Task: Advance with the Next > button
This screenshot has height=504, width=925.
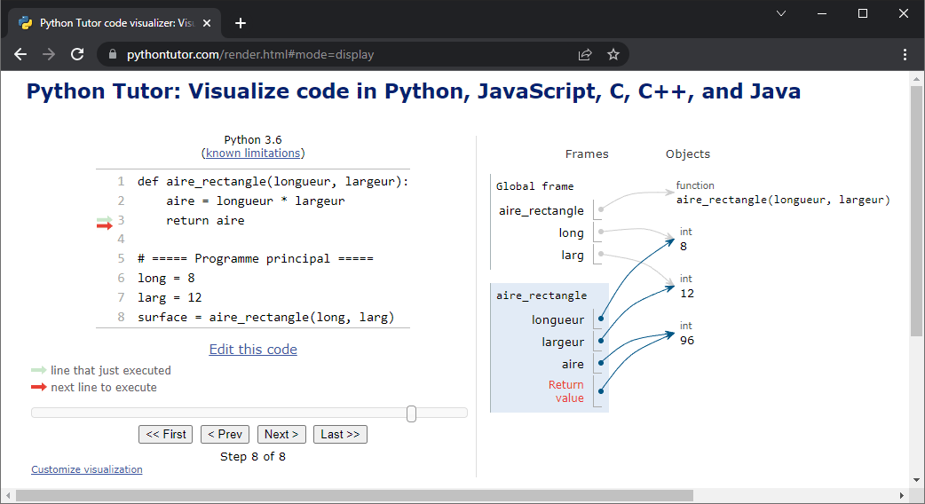Action: coord(281,435)
